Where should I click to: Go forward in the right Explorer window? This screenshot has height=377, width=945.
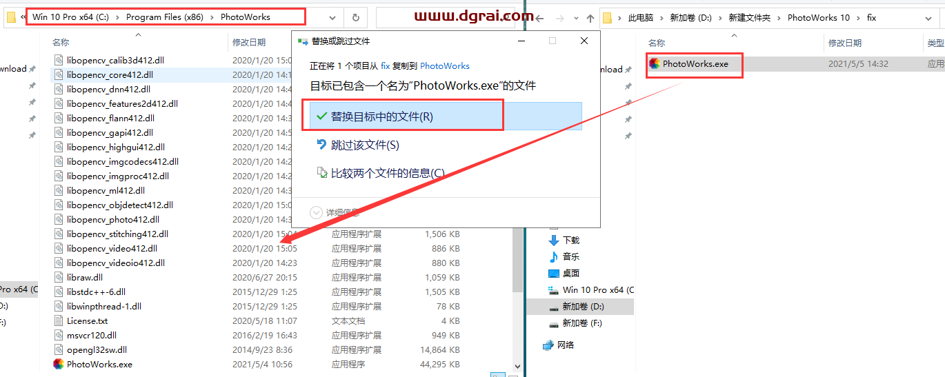[559, 18]
